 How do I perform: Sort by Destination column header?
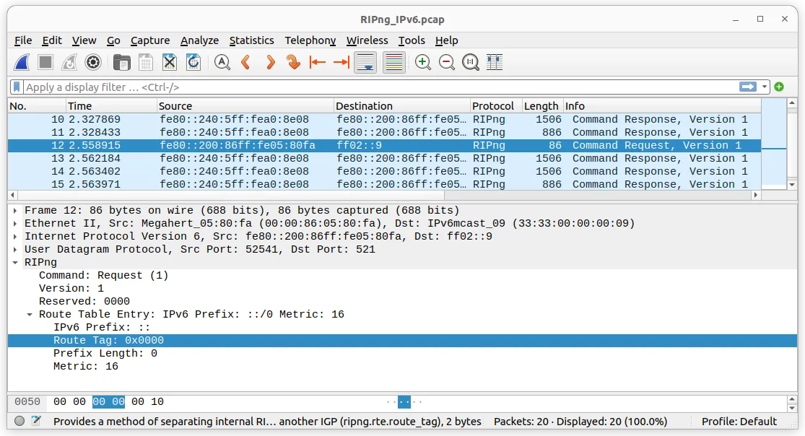click(401, 106)
